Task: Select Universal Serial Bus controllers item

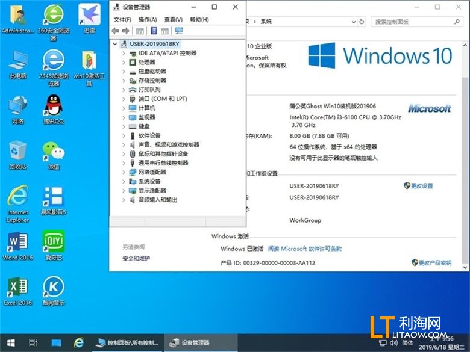Action: pos(163,163)
